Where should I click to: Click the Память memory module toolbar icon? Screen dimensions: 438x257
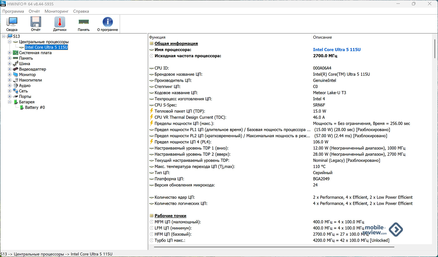(x=83, y=22)
